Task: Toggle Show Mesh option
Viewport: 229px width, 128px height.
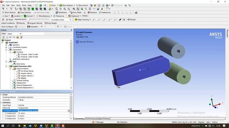Action: tap(75, 12)
